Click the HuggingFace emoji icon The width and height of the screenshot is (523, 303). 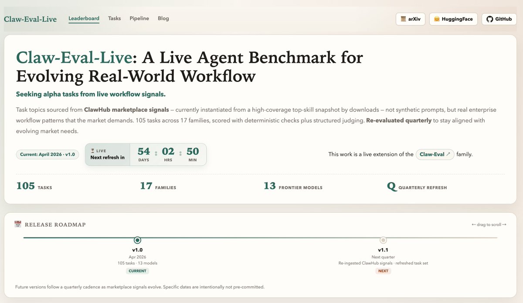[437, 19]
